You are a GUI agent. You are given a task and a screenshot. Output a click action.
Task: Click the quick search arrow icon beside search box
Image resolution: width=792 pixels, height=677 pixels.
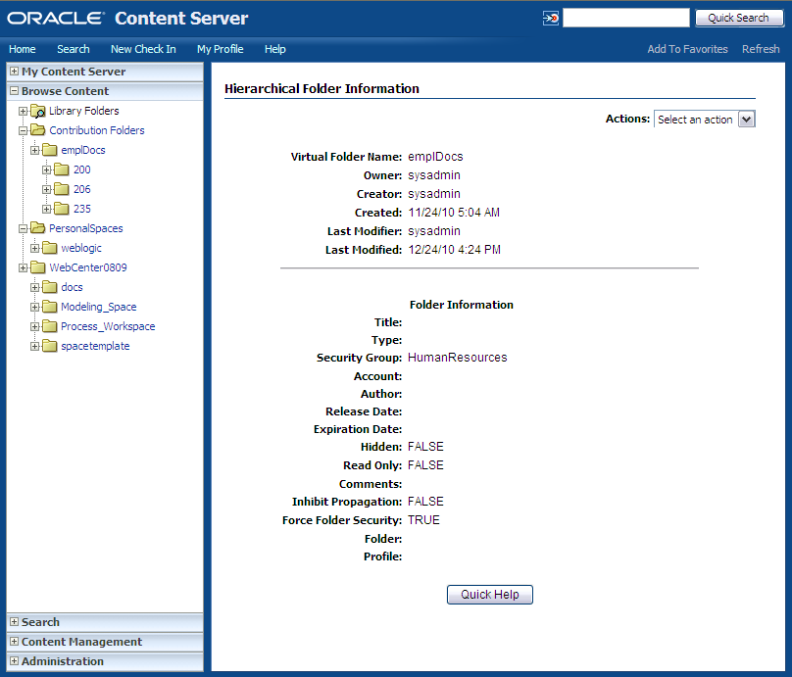click(x=551, y=17)
